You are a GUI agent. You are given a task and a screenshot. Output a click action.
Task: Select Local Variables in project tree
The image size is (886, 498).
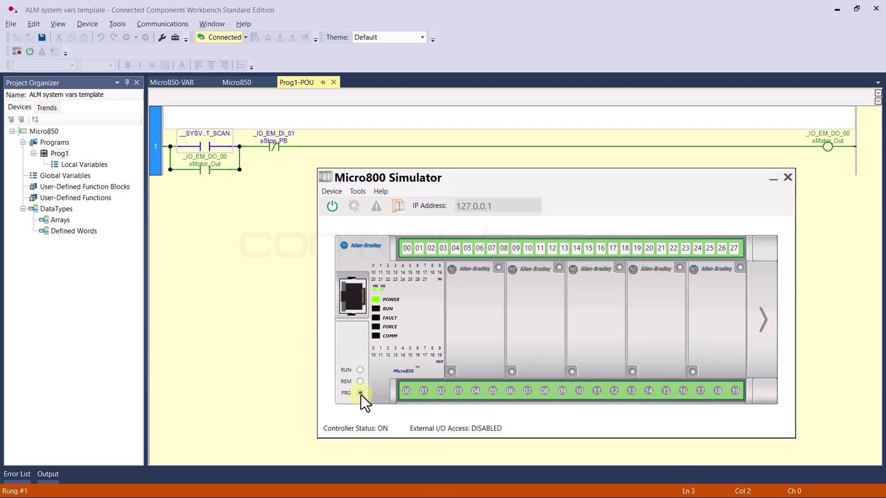pos(84,165)
